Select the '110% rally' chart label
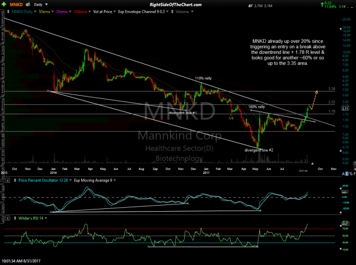Viewport: 356px width, 265px height. [x=203, y=78]
